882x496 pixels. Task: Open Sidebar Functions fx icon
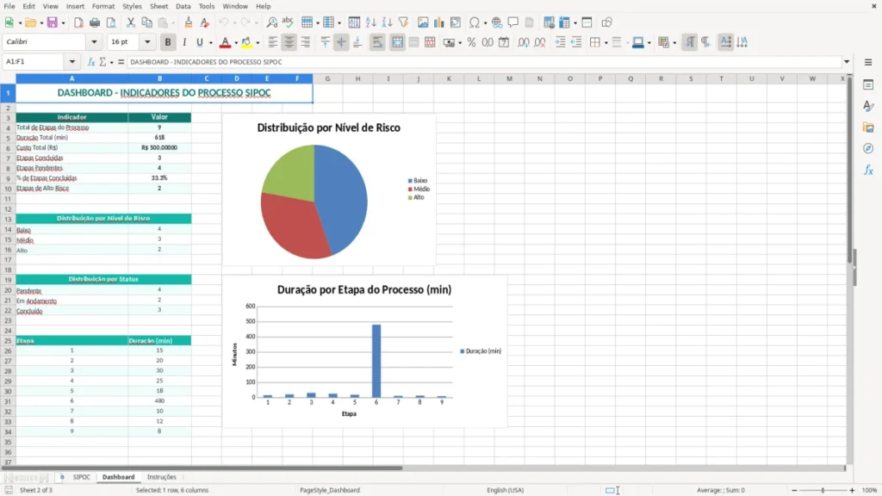click(868, 170)
